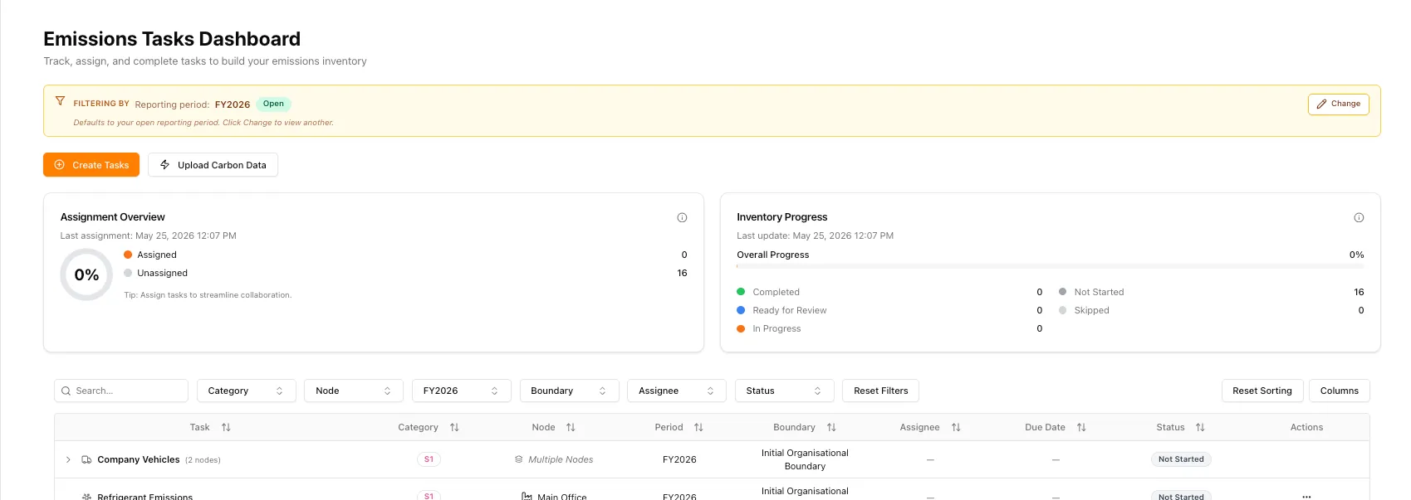
Task: Click the Create Tasks button
Action: coord(91,165)
